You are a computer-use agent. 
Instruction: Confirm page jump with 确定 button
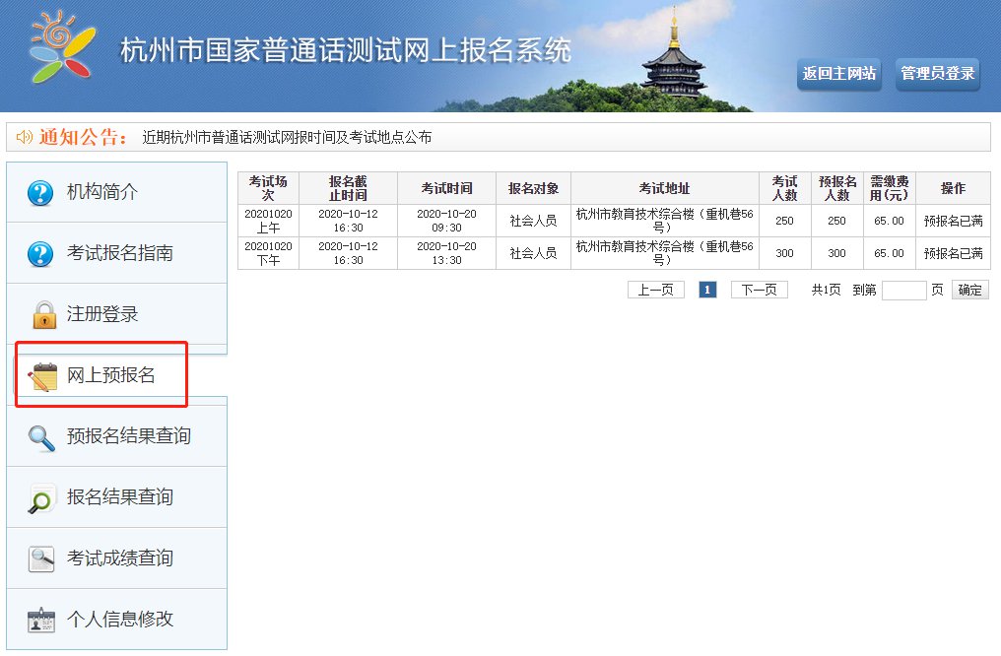(x=969, y=290)
